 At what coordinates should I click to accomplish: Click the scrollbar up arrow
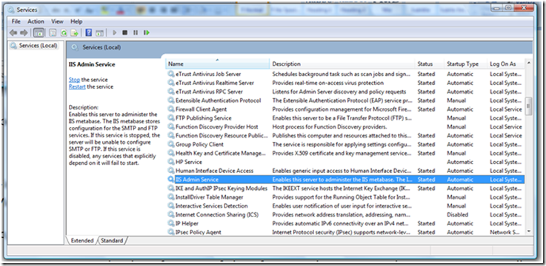click(528, 64)
